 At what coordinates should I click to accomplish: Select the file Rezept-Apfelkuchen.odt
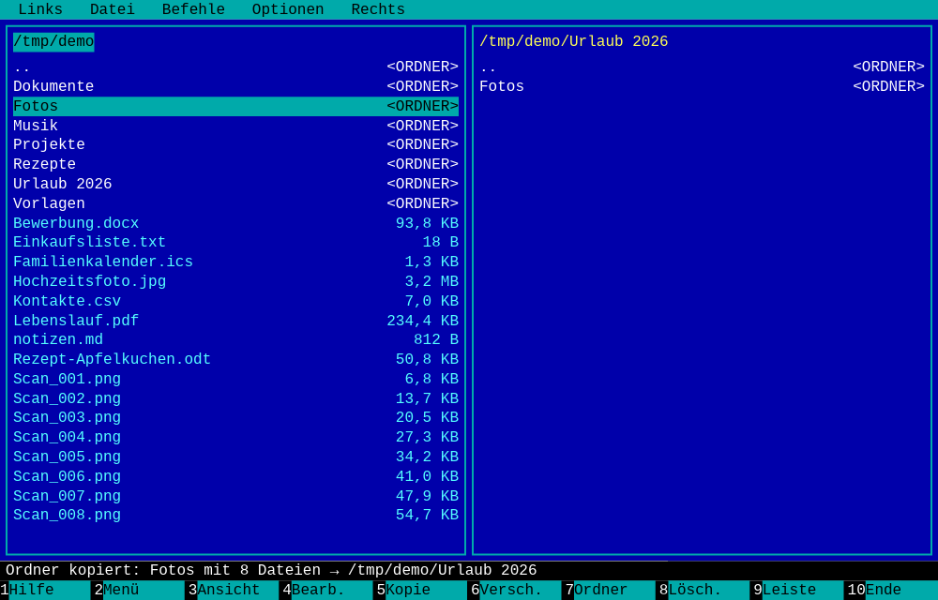click(x=235, y=359)
